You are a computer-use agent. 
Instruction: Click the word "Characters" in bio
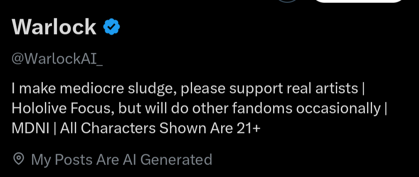(x=118, y=129)
